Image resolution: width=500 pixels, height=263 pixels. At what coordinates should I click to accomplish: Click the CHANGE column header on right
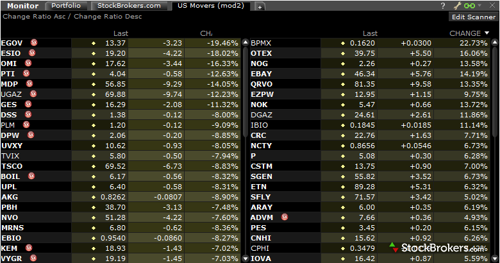click(465, 33)
